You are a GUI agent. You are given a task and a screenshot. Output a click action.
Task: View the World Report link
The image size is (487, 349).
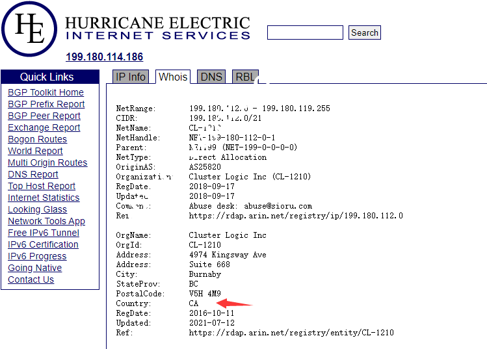[x=35, y=151]
